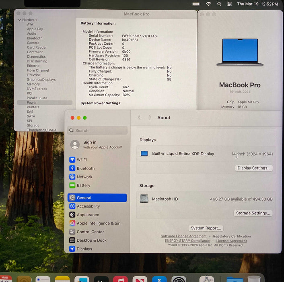Open the Wi-Fi status menu in the menu bar
This screenshot has width=284, height=282.
pos(209,4)
